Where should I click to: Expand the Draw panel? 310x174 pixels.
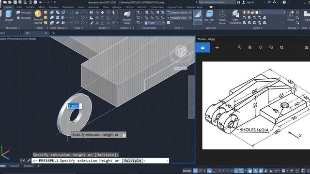pyautogui.click(x=78, y=28)
